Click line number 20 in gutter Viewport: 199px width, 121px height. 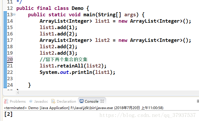tap(10, 59)
